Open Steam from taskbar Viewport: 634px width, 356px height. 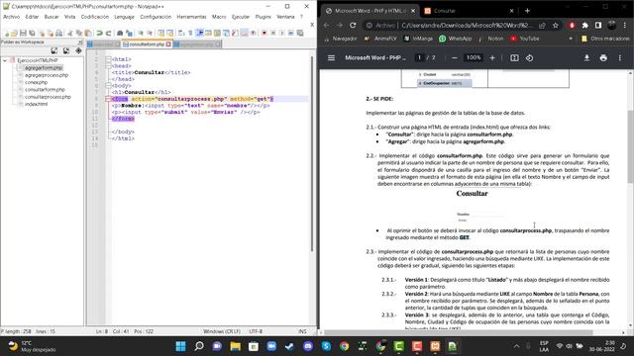click(x=290, y=346)
